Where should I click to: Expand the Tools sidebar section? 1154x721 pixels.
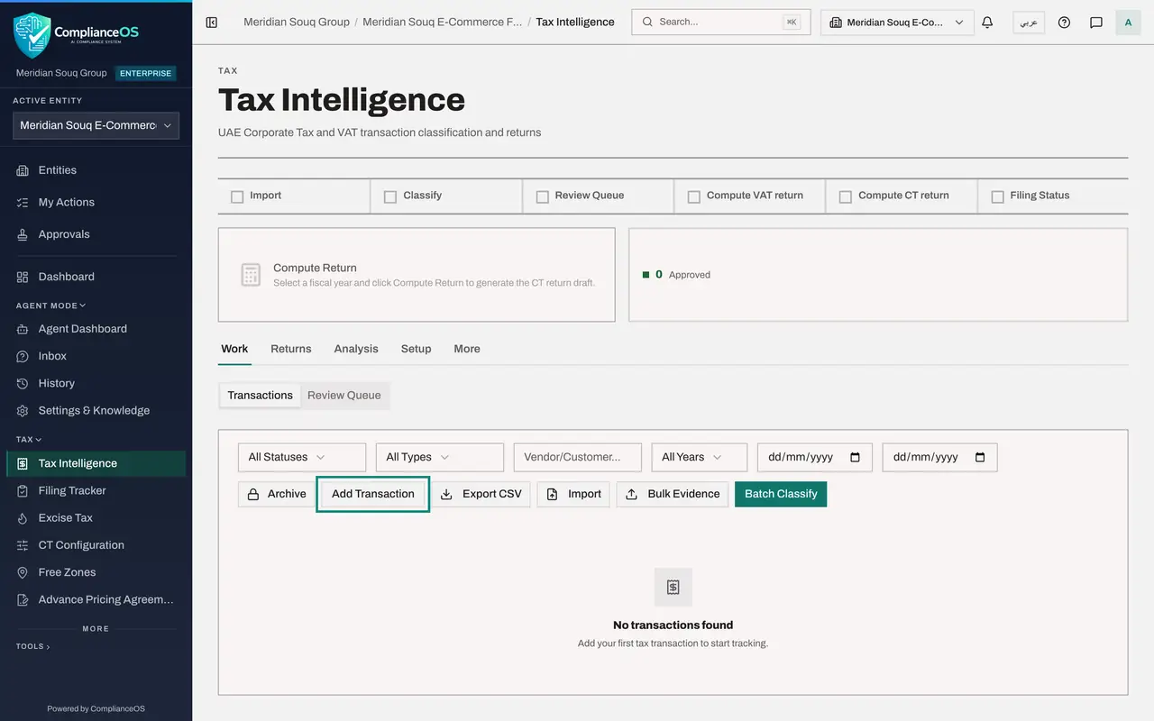click(x=33, y=646)
